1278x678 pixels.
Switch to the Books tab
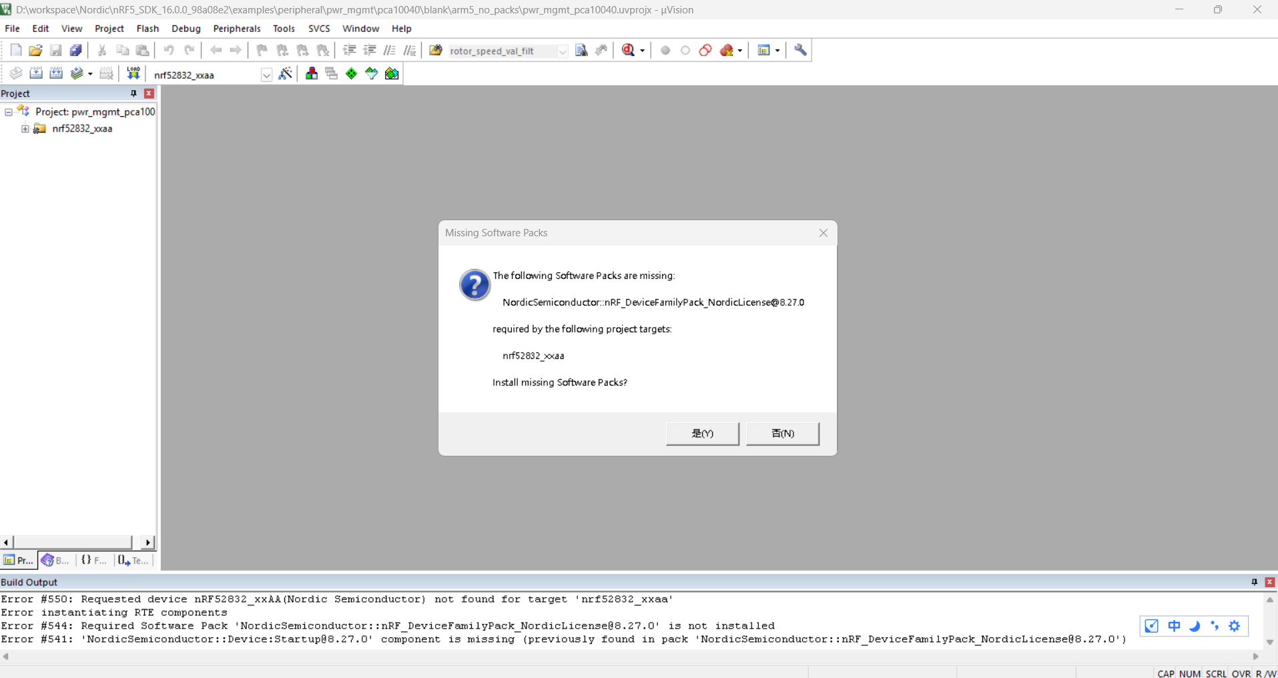pyautogui.click(x=55, y=561)
